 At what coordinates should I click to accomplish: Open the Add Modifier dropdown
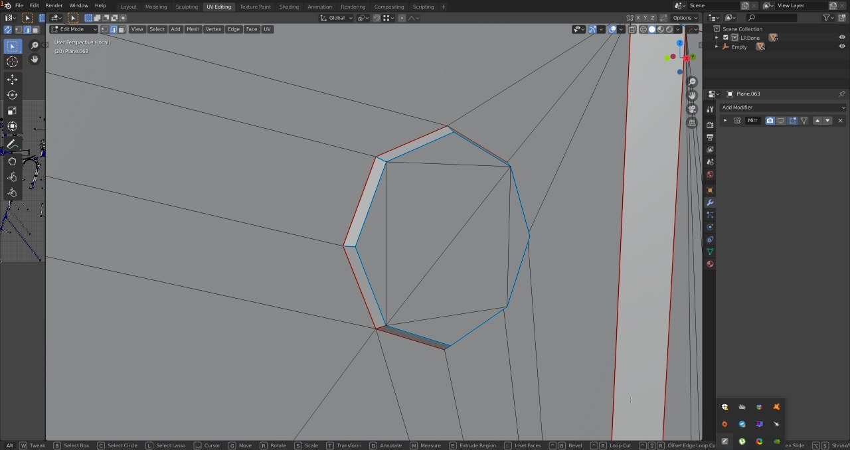[x=783, y=108]
